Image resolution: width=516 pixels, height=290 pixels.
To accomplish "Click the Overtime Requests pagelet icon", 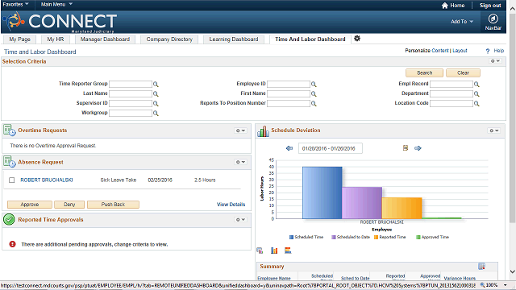I will pyautogui.click(x=9, y=130).
